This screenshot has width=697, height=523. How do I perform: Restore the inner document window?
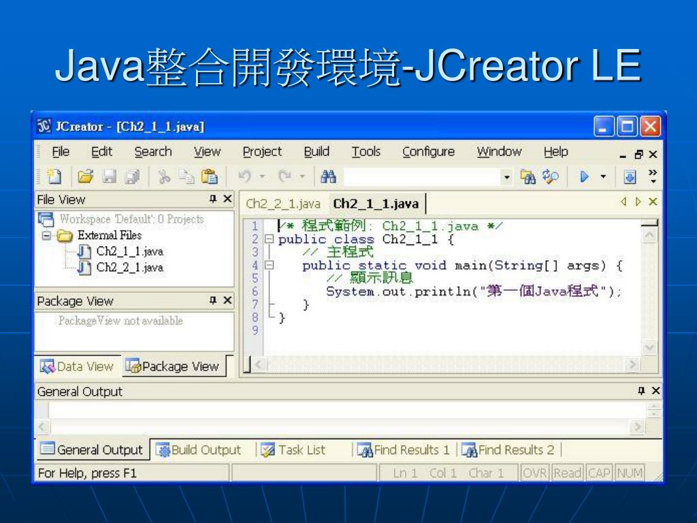(638, 155)
